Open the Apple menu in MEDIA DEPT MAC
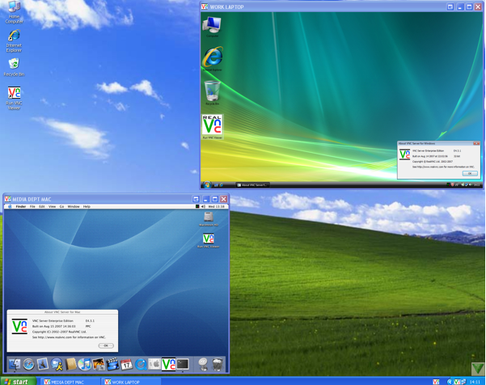Image resolution: width=486 pixels, height=385 pixels. 10,206
